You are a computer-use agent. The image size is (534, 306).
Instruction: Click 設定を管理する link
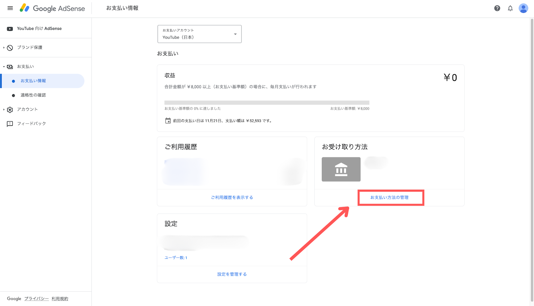232,274
